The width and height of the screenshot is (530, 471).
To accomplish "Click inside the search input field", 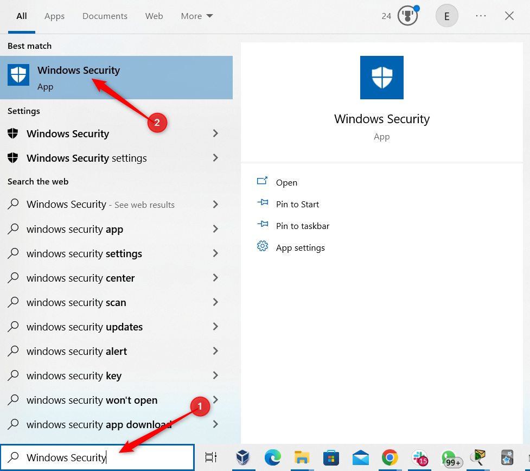I will pyautogui.click(x=98, y=457).
